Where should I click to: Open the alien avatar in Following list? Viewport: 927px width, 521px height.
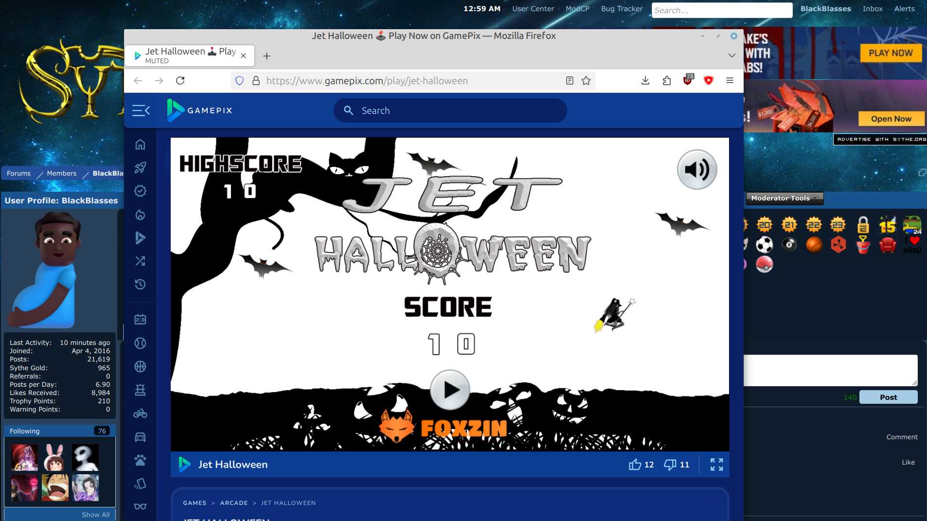pyautogui.click(x=85, y=457)
